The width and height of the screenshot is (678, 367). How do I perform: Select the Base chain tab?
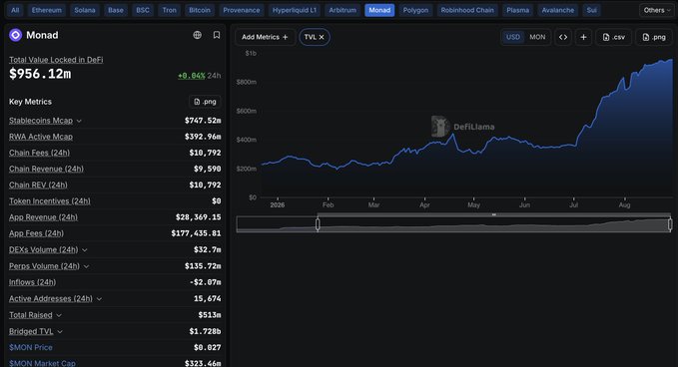(x=116, y=10)
